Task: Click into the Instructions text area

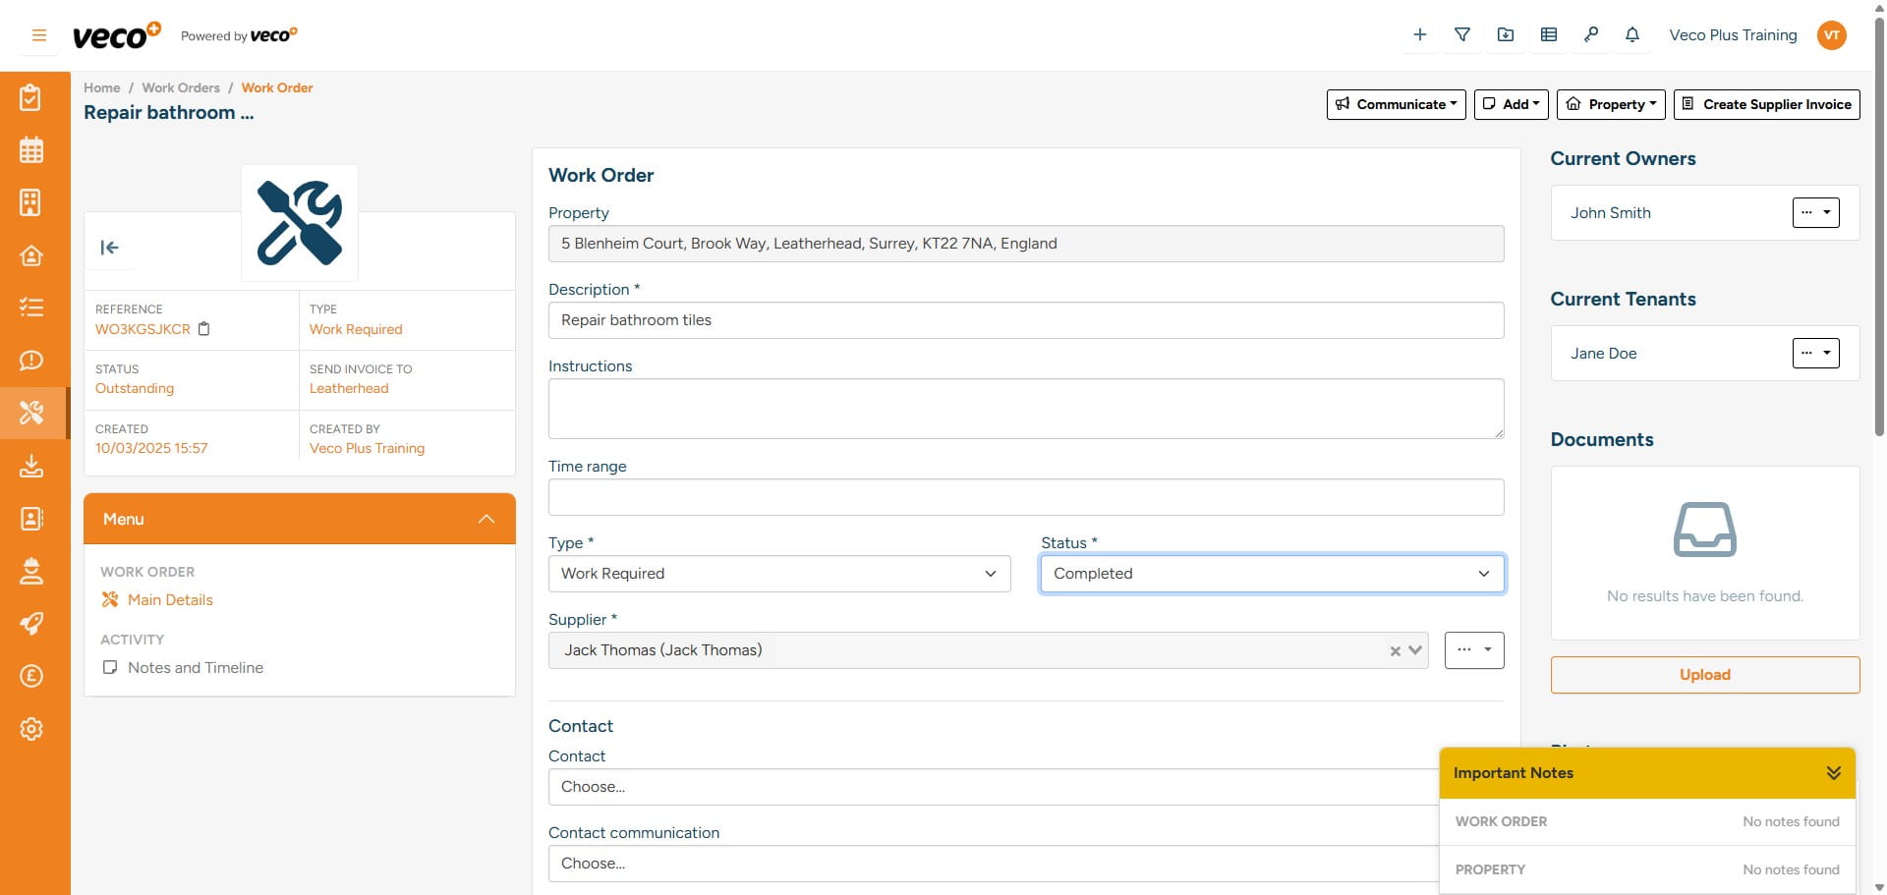Action: (x=1025, y=409)
